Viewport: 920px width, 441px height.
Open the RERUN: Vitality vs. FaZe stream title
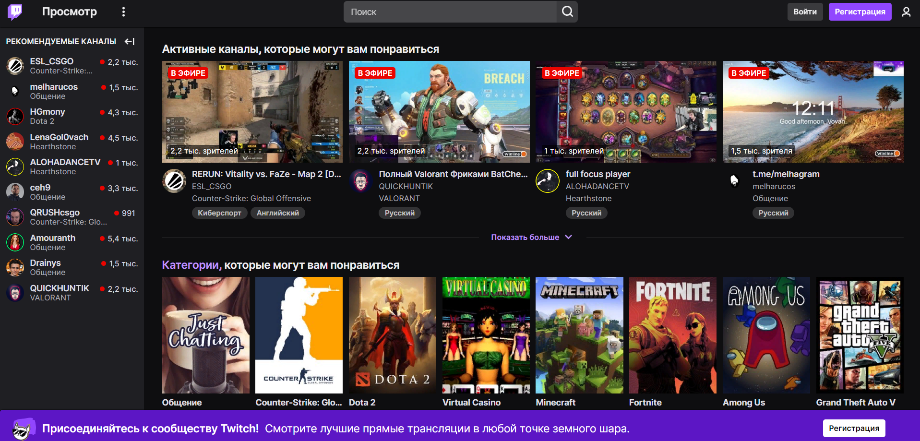pyautogui.click(x=266, y=174)
